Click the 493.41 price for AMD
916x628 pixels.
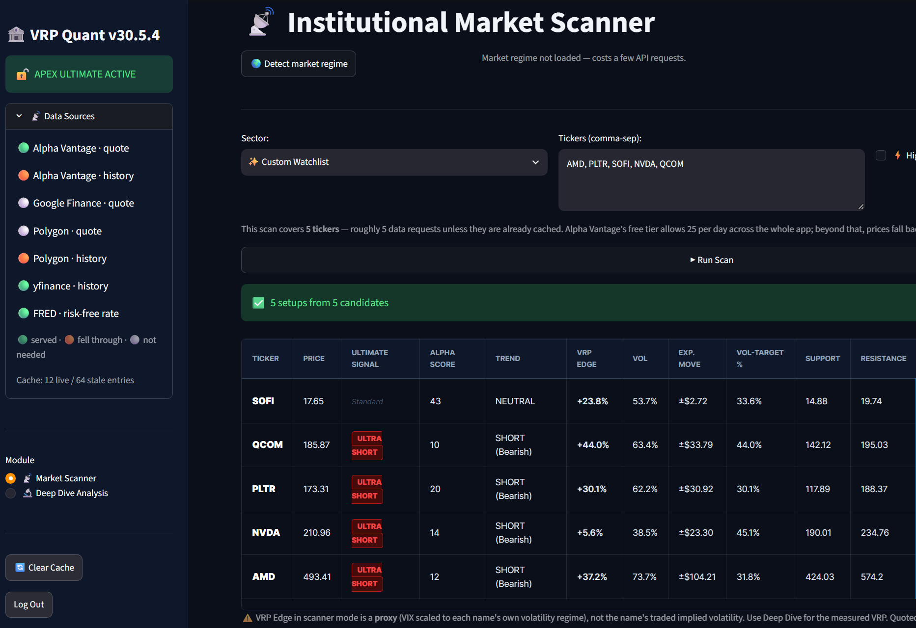[x=317, y=576]
